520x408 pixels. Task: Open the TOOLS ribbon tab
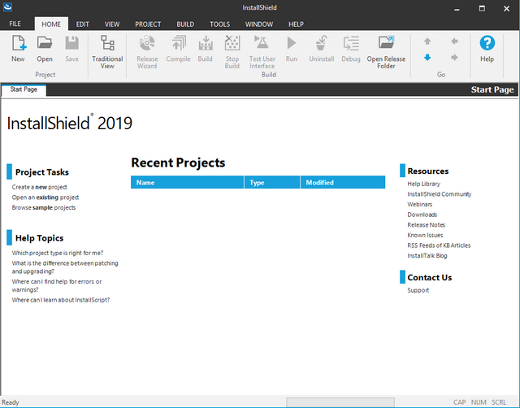click(x=219, y=24)
